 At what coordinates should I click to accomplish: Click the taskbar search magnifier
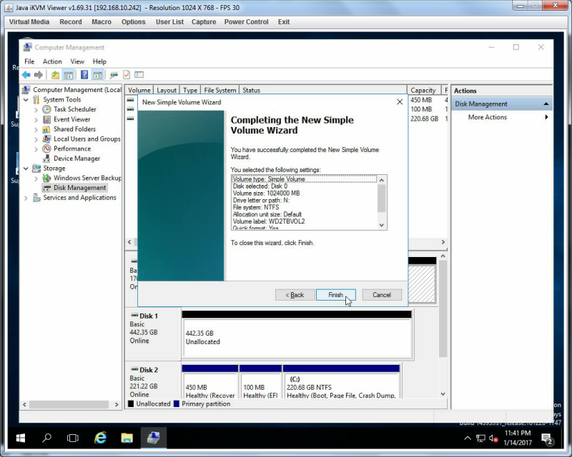46,438
